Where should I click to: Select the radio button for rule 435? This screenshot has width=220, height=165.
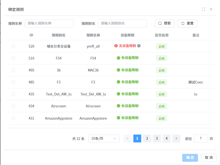coord(14,94)
